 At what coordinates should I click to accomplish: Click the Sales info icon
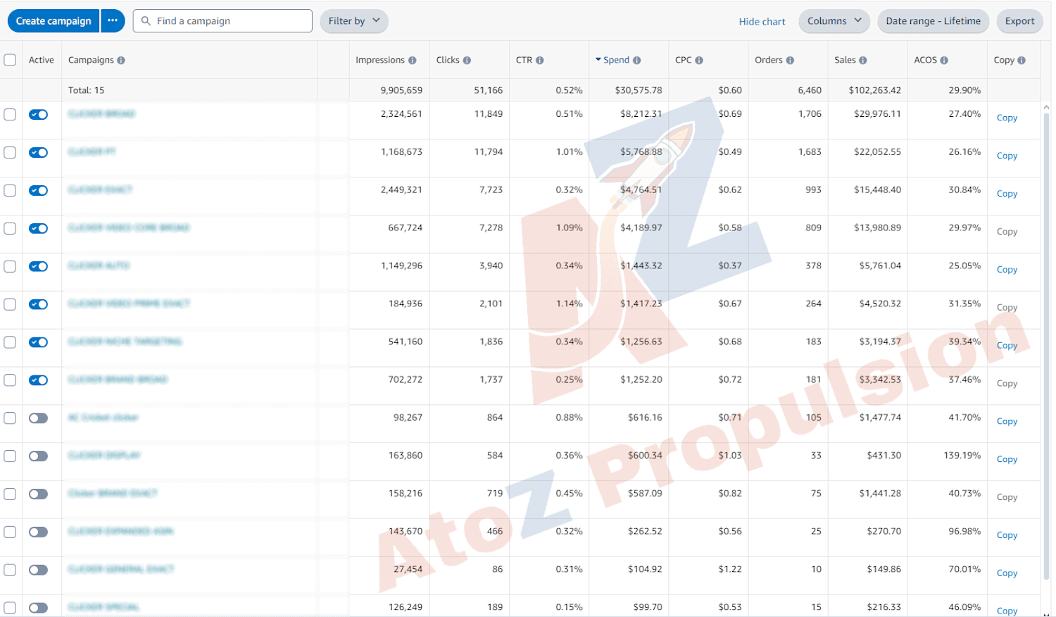tap(863, 61)
